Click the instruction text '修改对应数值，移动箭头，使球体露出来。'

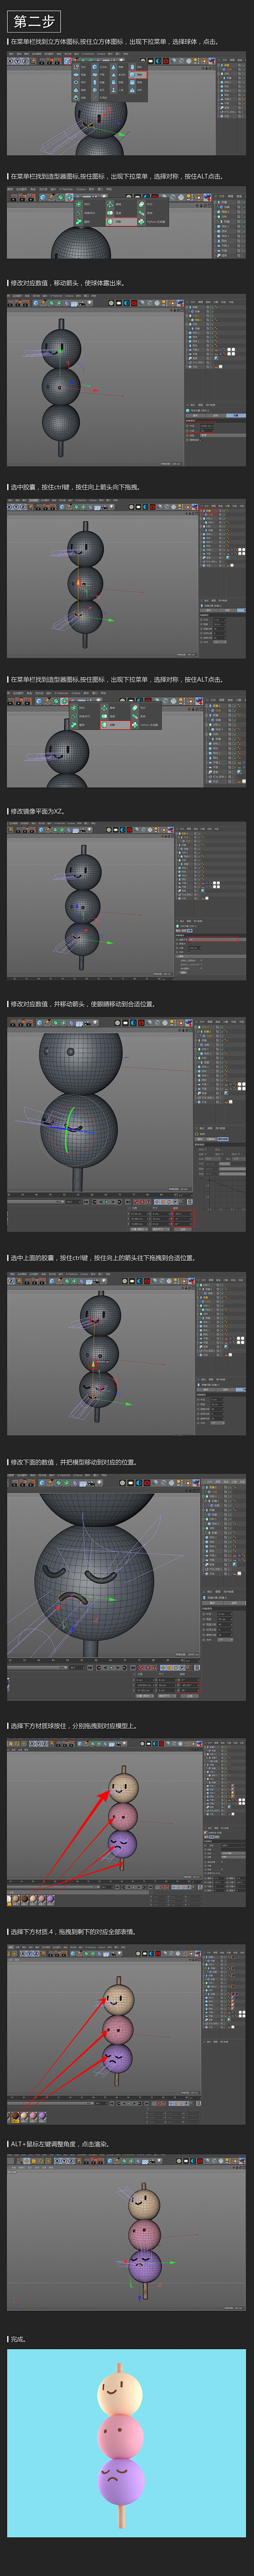pos(67,283)
